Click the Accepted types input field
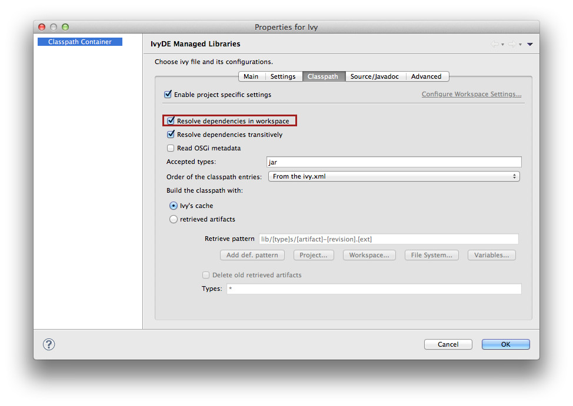Viewport: 573px width, 406px height. click(394, 162)
